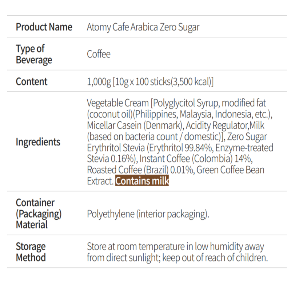The image size is (291, 291).
Task: Select the "Polyethylene (interior packaging)" value
Action: [148, 214]
